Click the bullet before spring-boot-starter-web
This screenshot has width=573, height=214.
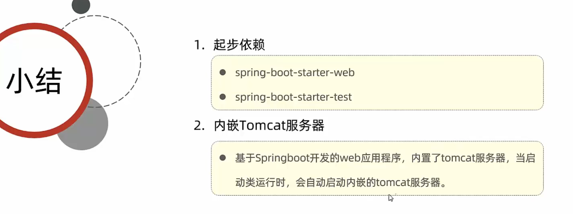coord(223,72)
